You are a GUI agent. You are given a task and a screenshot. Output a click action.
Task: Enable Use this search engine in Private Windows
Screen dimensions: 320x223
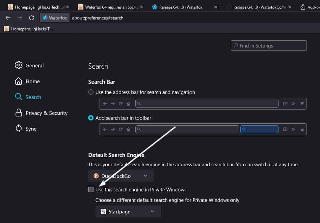click(x=91, y=189)
